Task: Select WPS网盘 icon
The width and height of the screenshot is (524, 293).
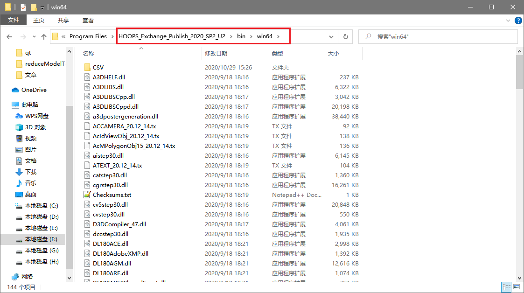Action: pyautogui.click(x=19, y=116)
